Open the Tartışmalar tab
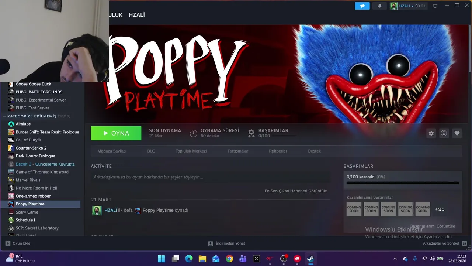Image resolution: width=472 pixels, height=266 pixels. [238, 151]
